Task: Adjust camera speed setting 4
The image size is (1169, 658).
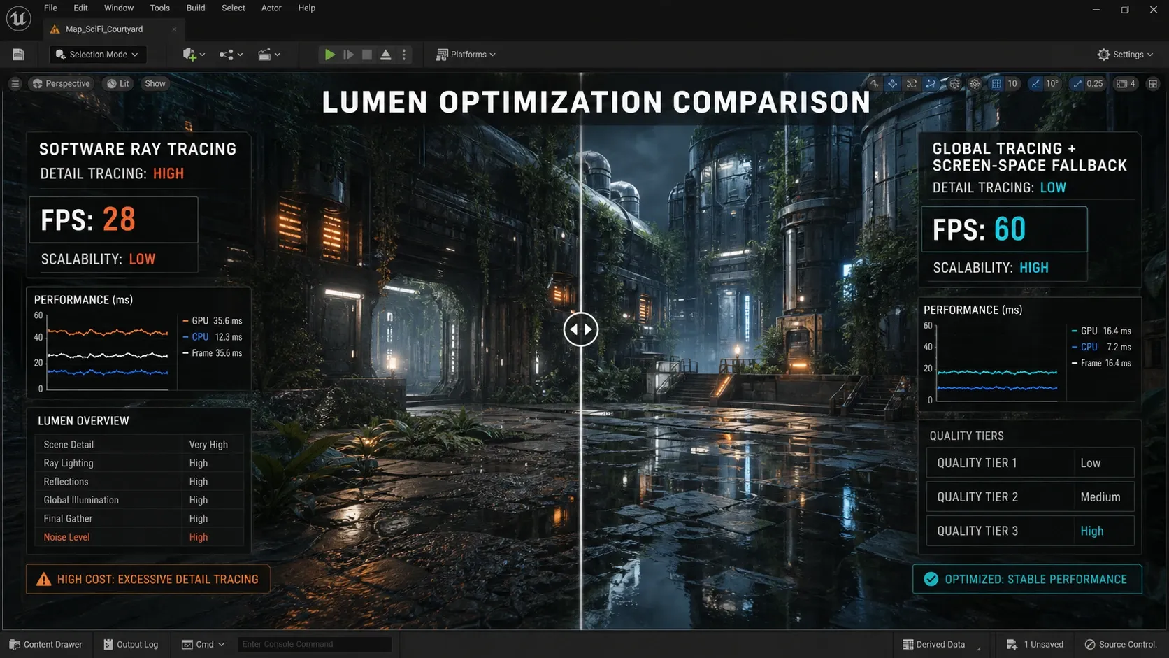Action: click(x=1126, y=83)
